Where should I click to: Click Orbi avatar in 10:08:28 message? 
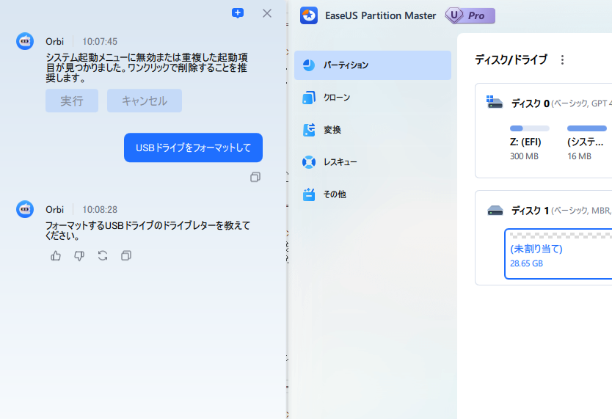click(25, 209)
